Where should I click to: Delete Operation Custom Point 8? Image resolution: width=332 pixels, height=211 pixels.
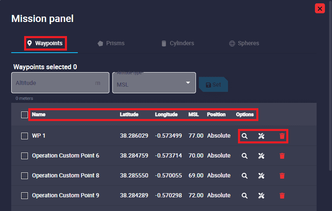(x=282, y=176)
